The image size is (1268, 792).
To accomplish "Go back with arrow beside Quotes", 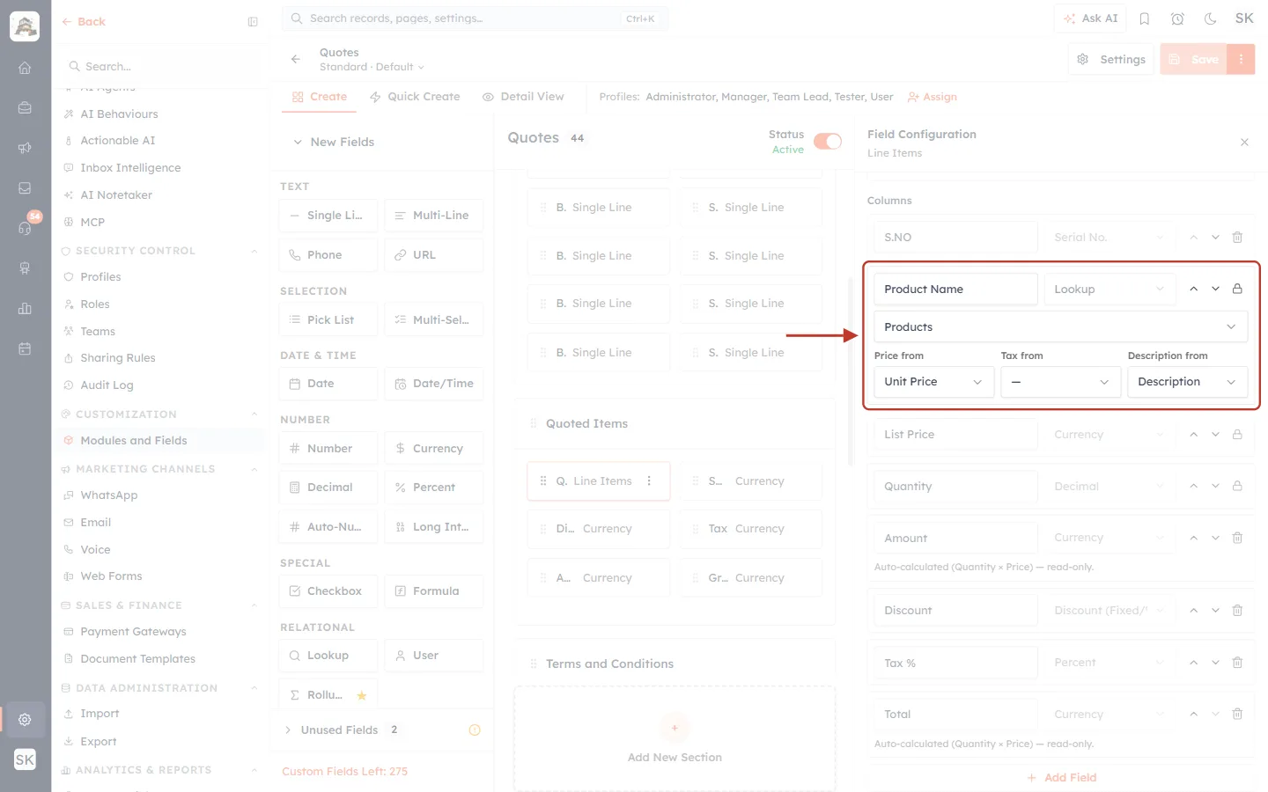I will [296, 59].
